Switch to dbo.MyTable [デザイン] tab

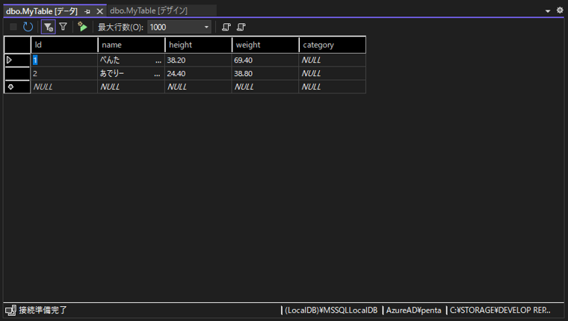pyautogui.click(x=149, y=11)
